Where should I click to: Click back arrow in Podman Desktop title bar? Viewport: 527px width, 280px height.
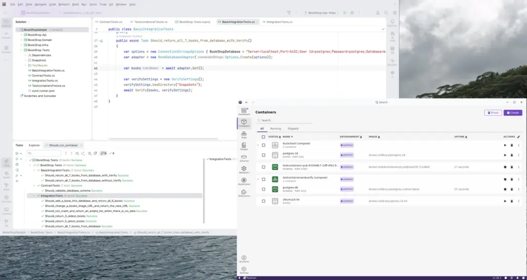pyautogui.click(x=247, y=102)
